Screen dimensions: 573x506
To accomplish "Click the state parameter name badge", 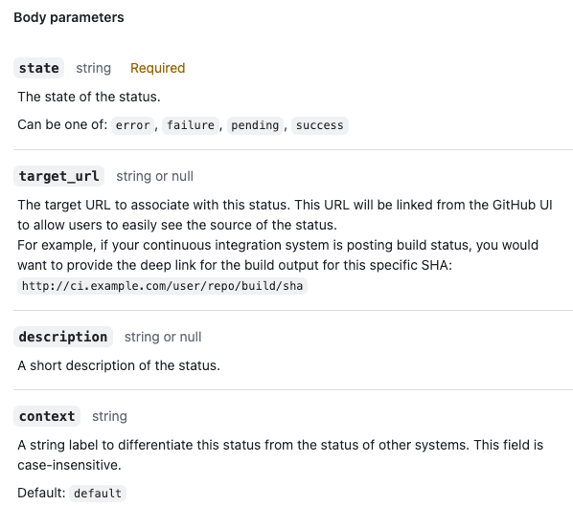I will (38, 68).
